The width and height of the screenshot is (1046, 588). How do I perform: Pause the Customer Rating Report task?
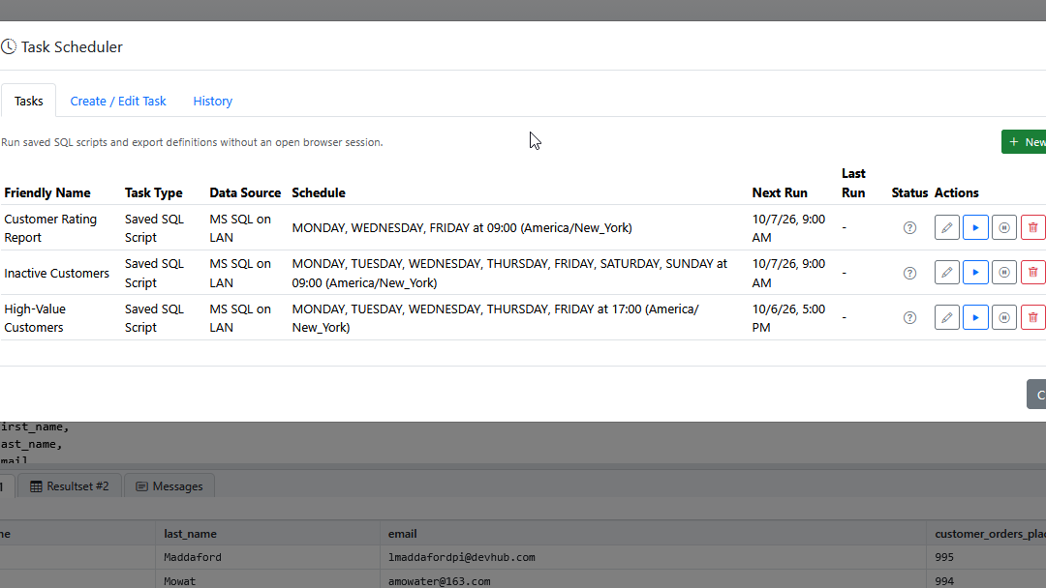(1004, 227)
